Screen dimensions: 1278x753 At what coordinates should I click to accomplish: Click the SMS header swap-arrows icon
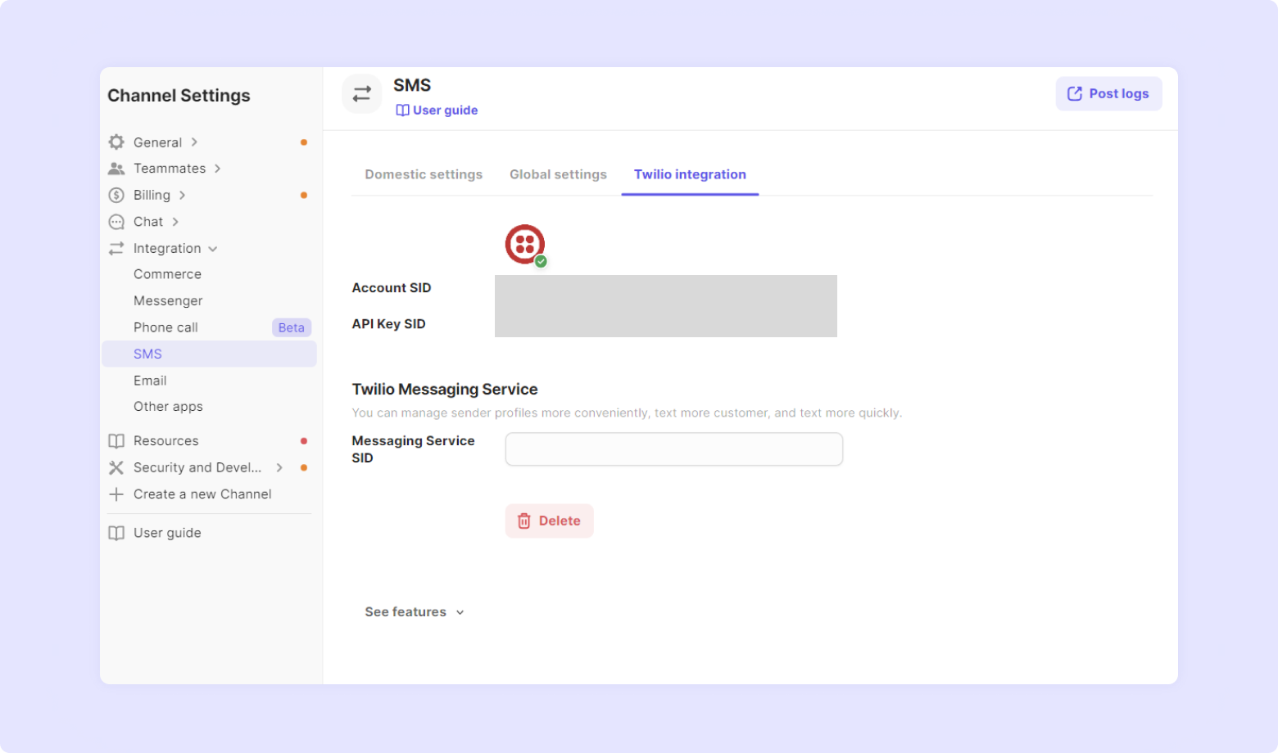click(361, 94)
